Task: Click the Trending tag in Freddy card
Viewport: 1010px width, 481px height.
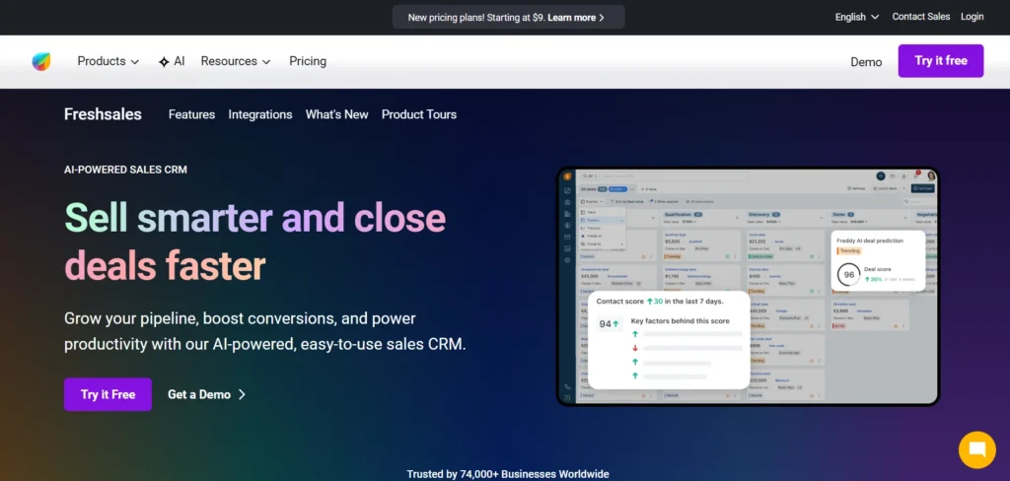Action: pos(849,251)
